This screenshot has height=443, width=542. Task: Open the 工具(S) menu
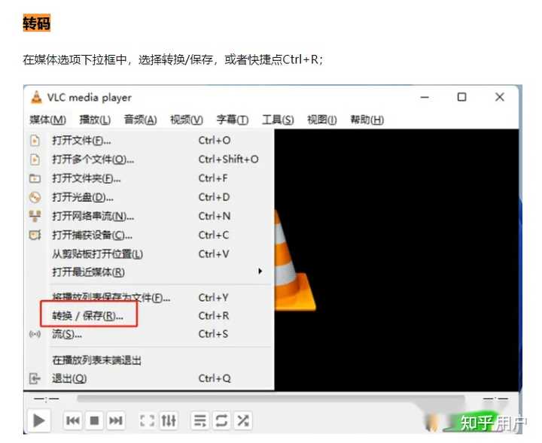(x=278, y=120)
